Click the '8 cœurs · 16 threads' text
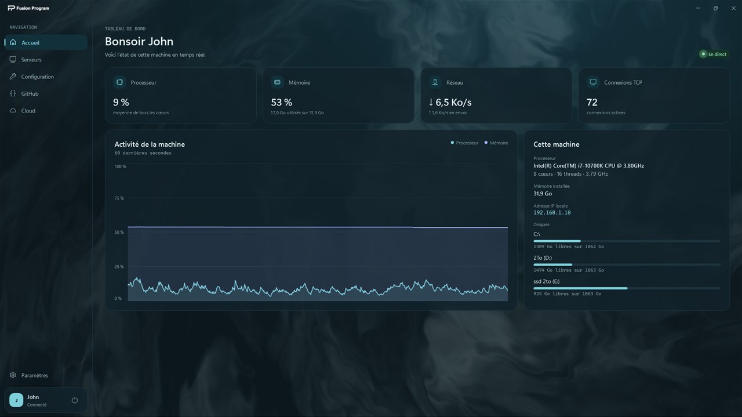Viewport: 742px width, 417px height. coord(558,174)
